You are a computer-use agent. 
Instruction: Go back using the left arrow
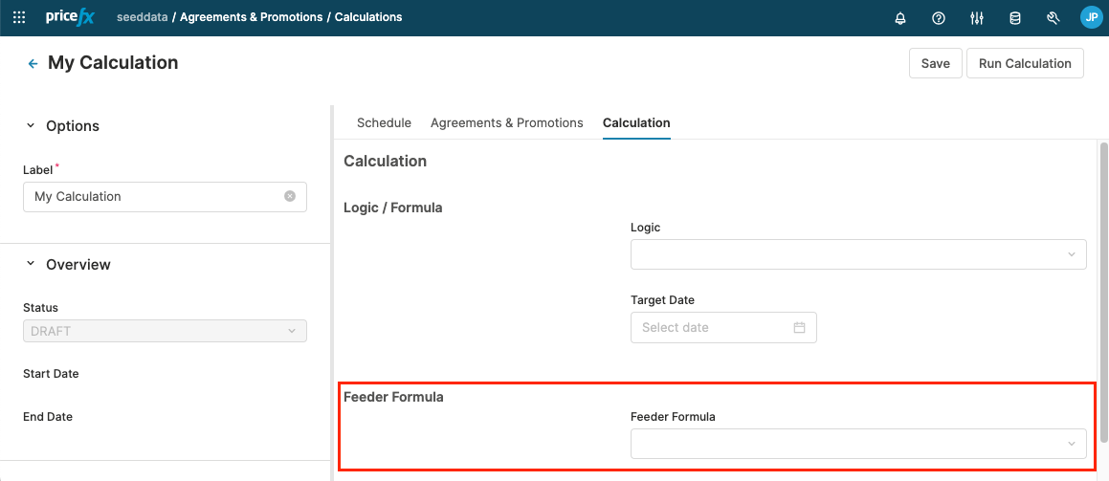[33, 63]
